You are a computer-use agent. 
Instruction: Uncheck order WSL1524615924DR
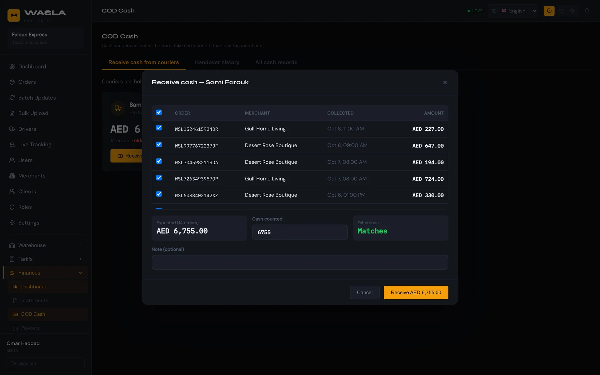159,128
